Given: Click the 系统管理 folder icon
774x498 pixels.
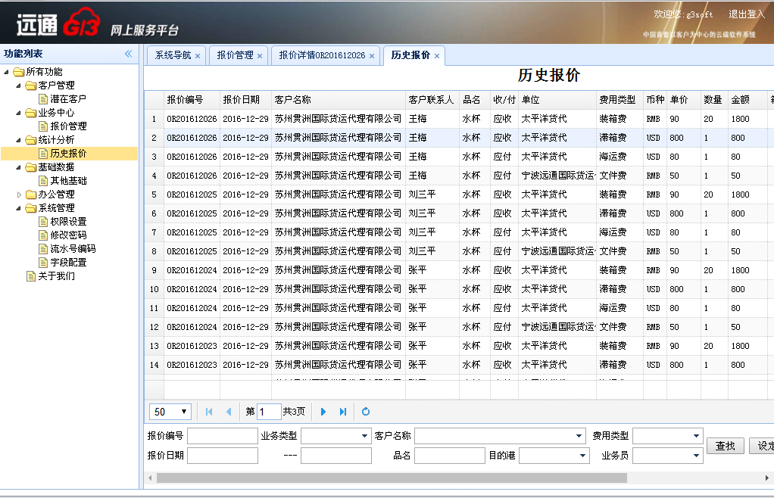Looking at the screenshot, I should click(x=31, y=208).
